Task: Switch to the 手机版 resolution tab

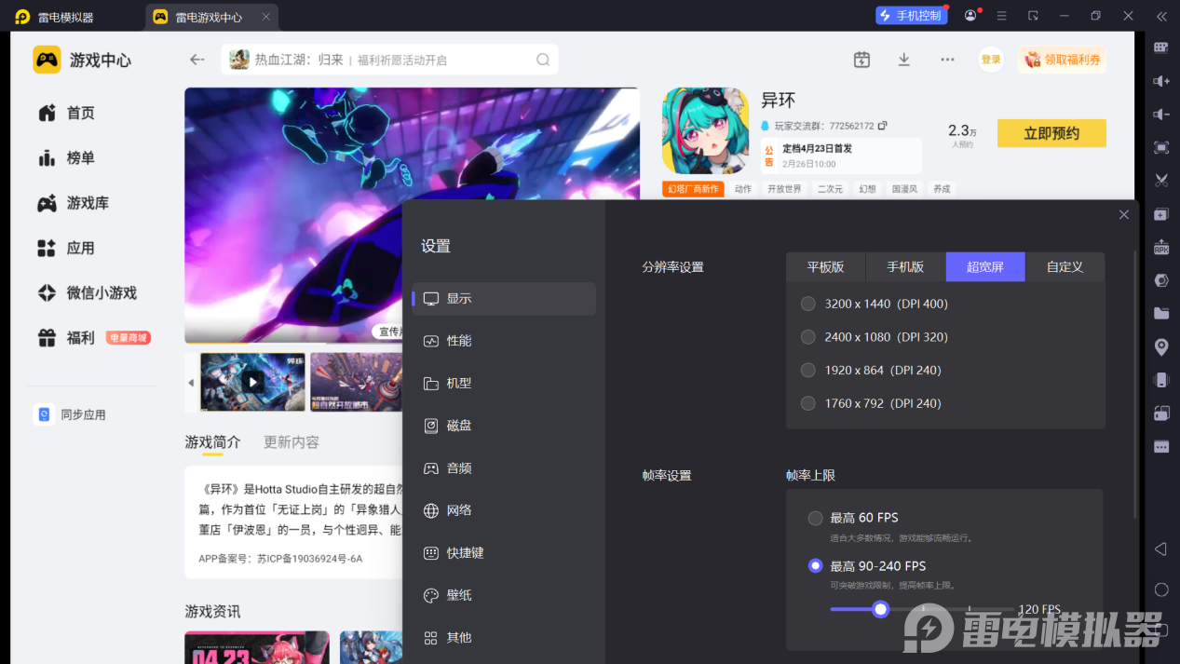Action: (x=904, y=266)
